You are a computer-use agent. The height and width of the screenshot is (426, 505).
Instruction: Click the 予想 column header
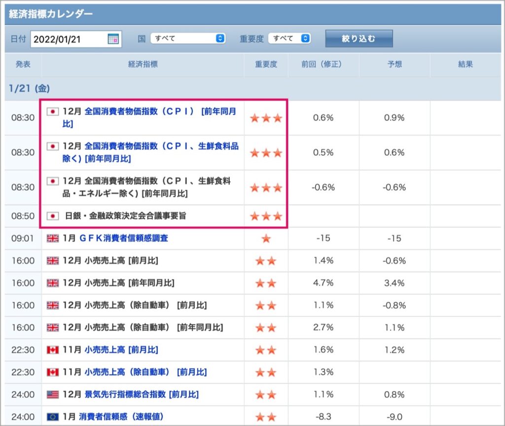click(x=395, y=64)
